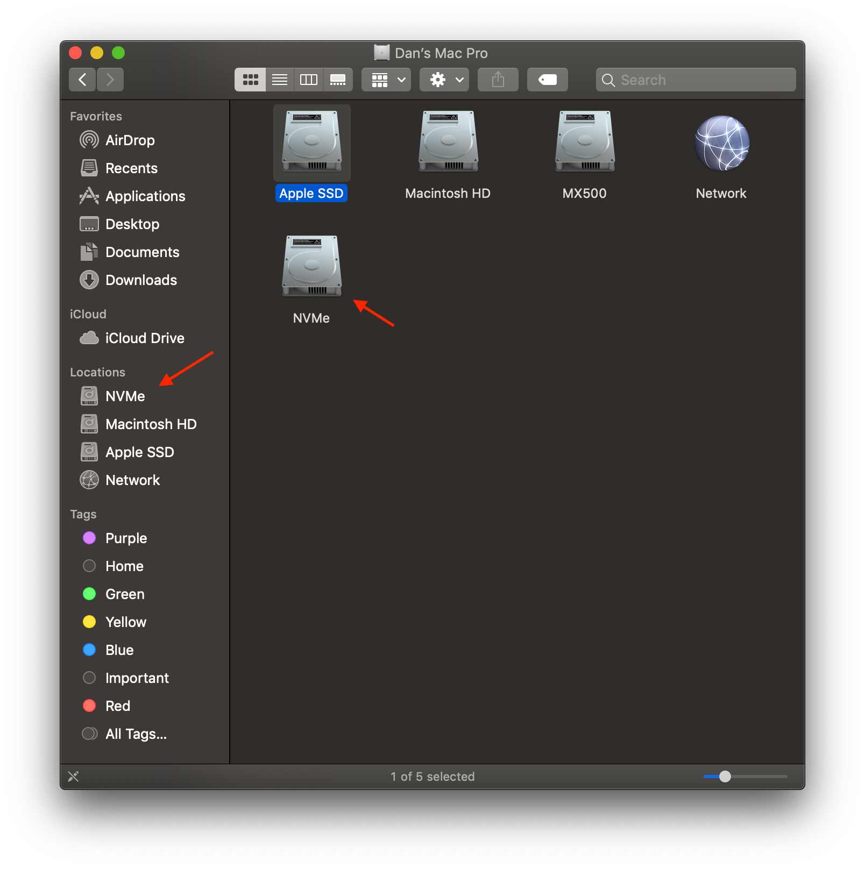This screenshot has height=869, width=865.
Task: Select Macintosh HD in sidebar Locations
Action: (x=145, y=424)
